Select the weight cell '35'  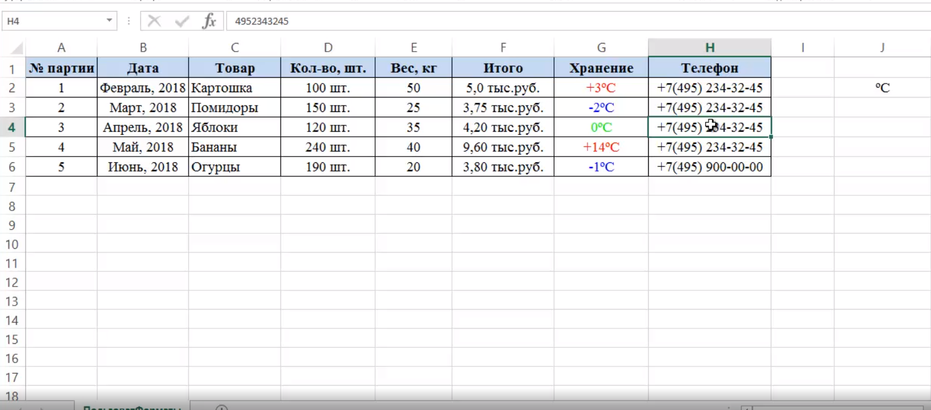coord(414,127)
